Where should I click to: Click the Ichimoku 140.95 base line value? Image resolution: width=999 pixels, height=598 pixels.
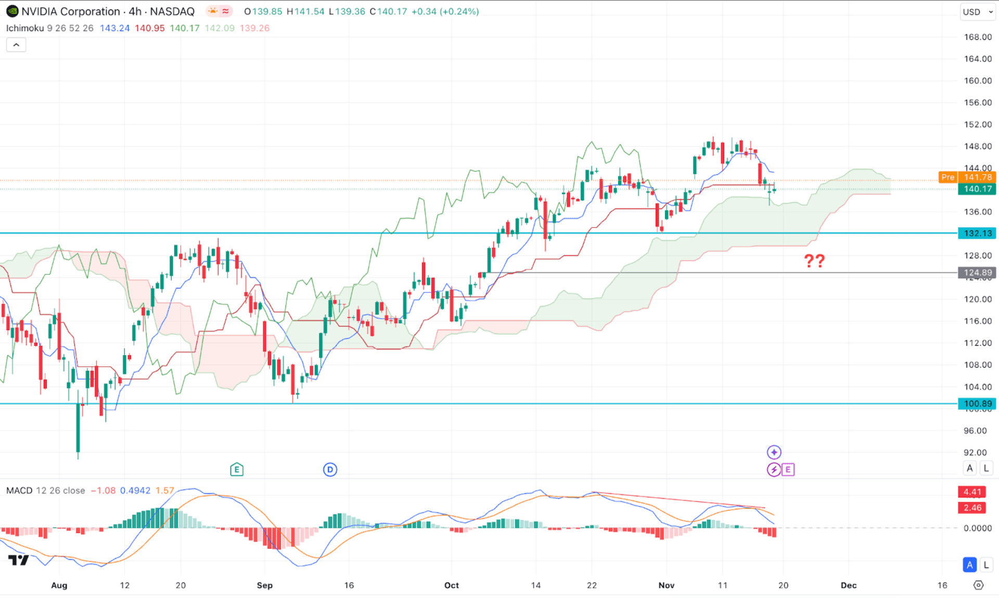pos(149,28)
